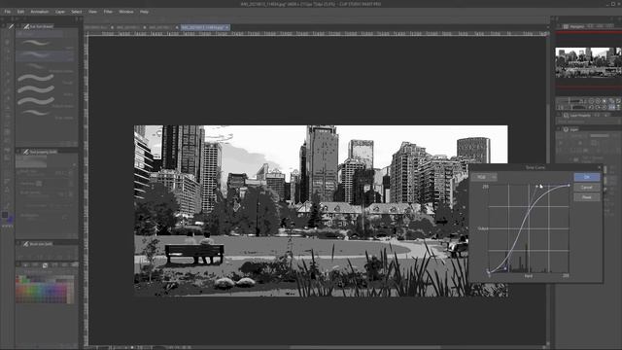This screenshot has height=350, width=622.
Task: Cancel the Tone Curve dialog
Action: [x=587, y=188]
